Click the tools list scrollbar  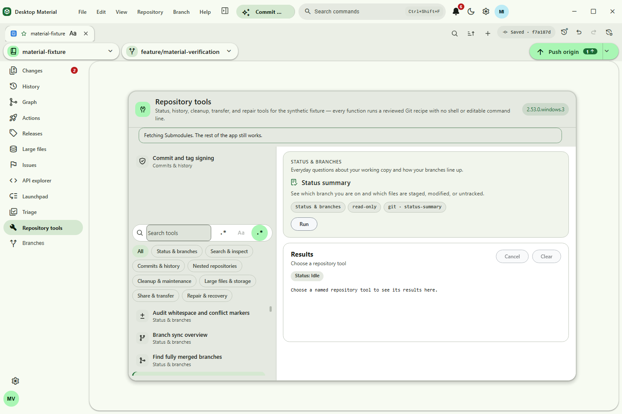270,309
